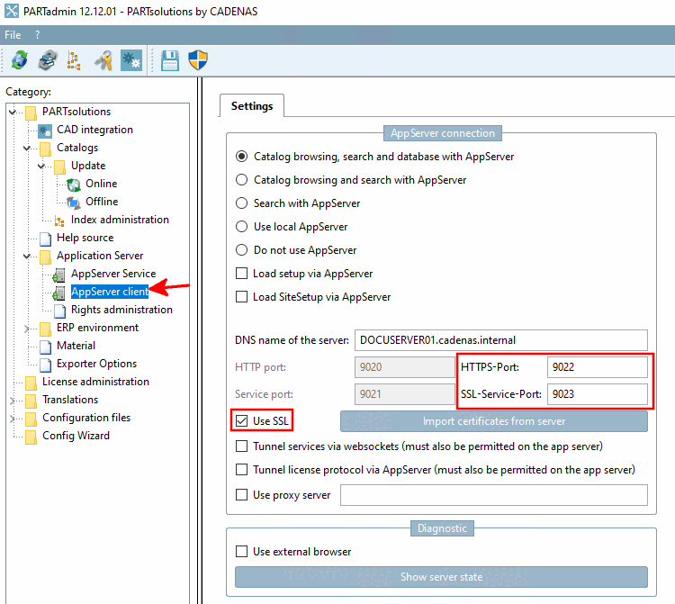Open the ? help menu
This screenshot has height=604, width=675.
tap(38, 35)
